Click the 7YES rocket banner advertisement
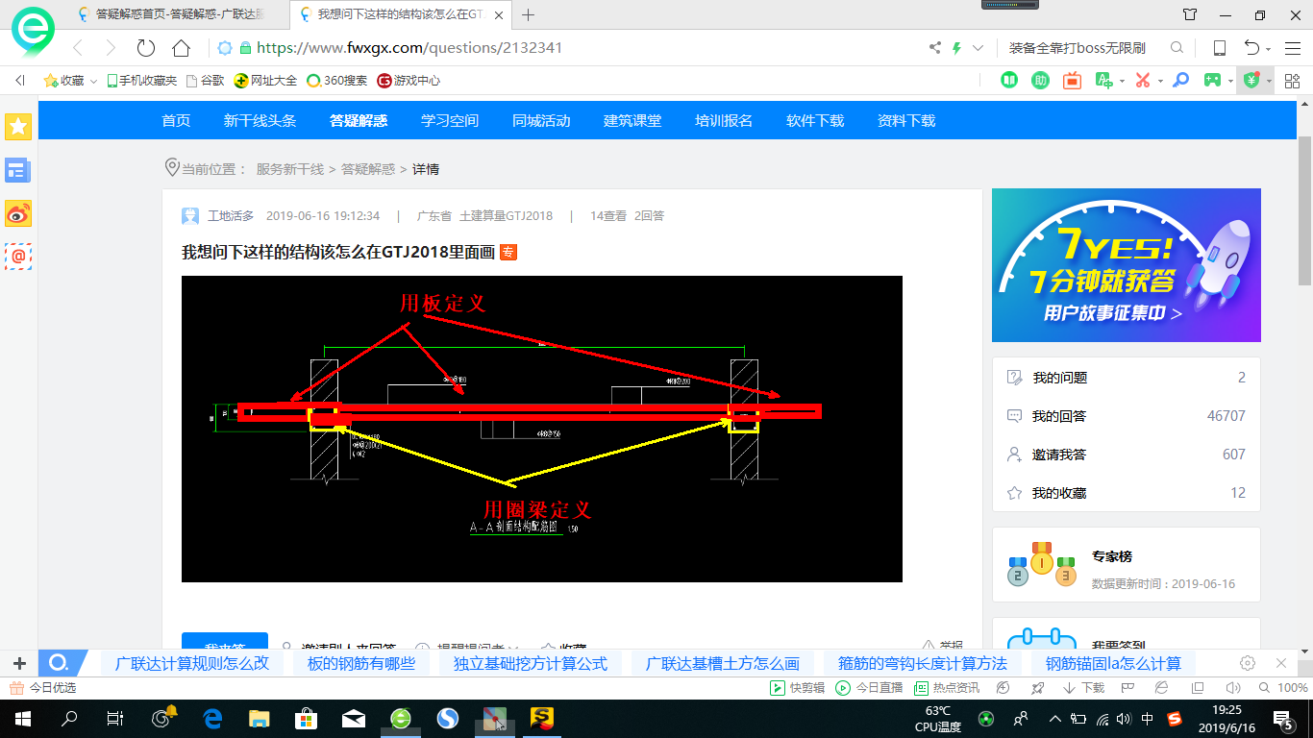Viewport: 1313px width, 738px height. (x=1127, y=265)
